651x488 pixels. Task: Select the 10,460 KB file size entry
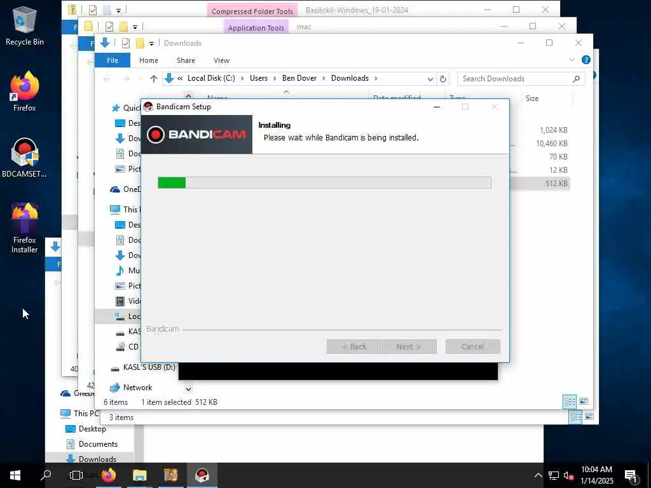[551, 143]
